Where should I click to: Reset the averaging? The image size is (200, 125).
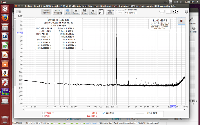click(x=58, y=12)
